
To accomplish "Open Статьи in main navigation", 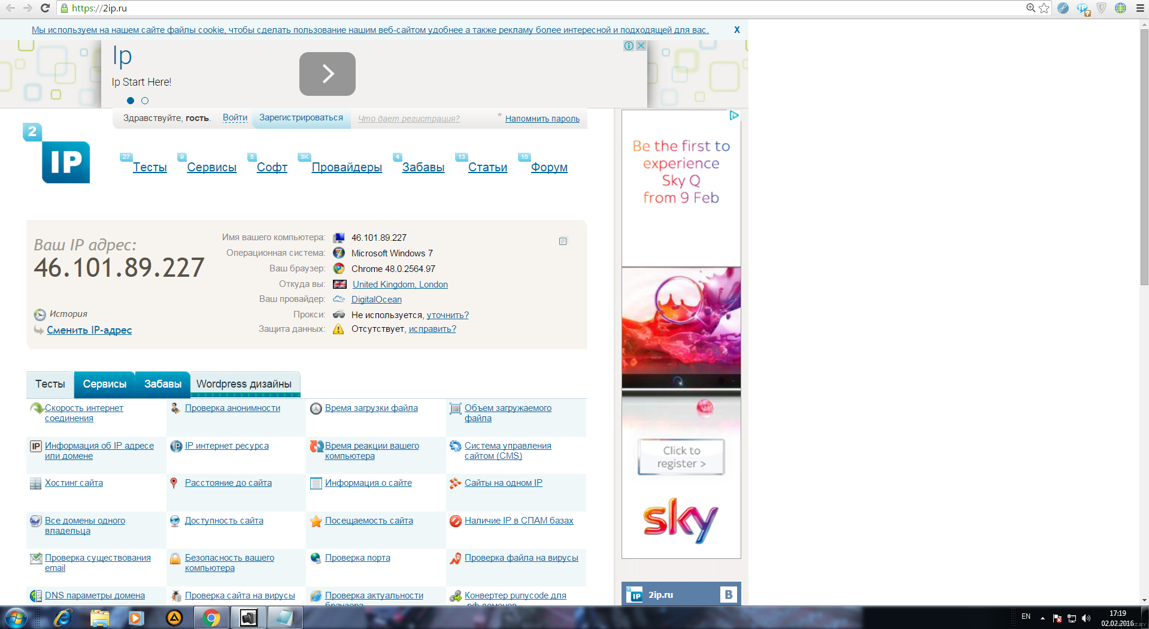I will (488, 167).
